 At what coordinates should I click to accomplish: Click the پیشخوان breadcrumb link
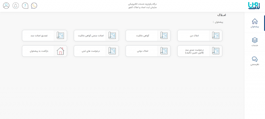[219, 22]
